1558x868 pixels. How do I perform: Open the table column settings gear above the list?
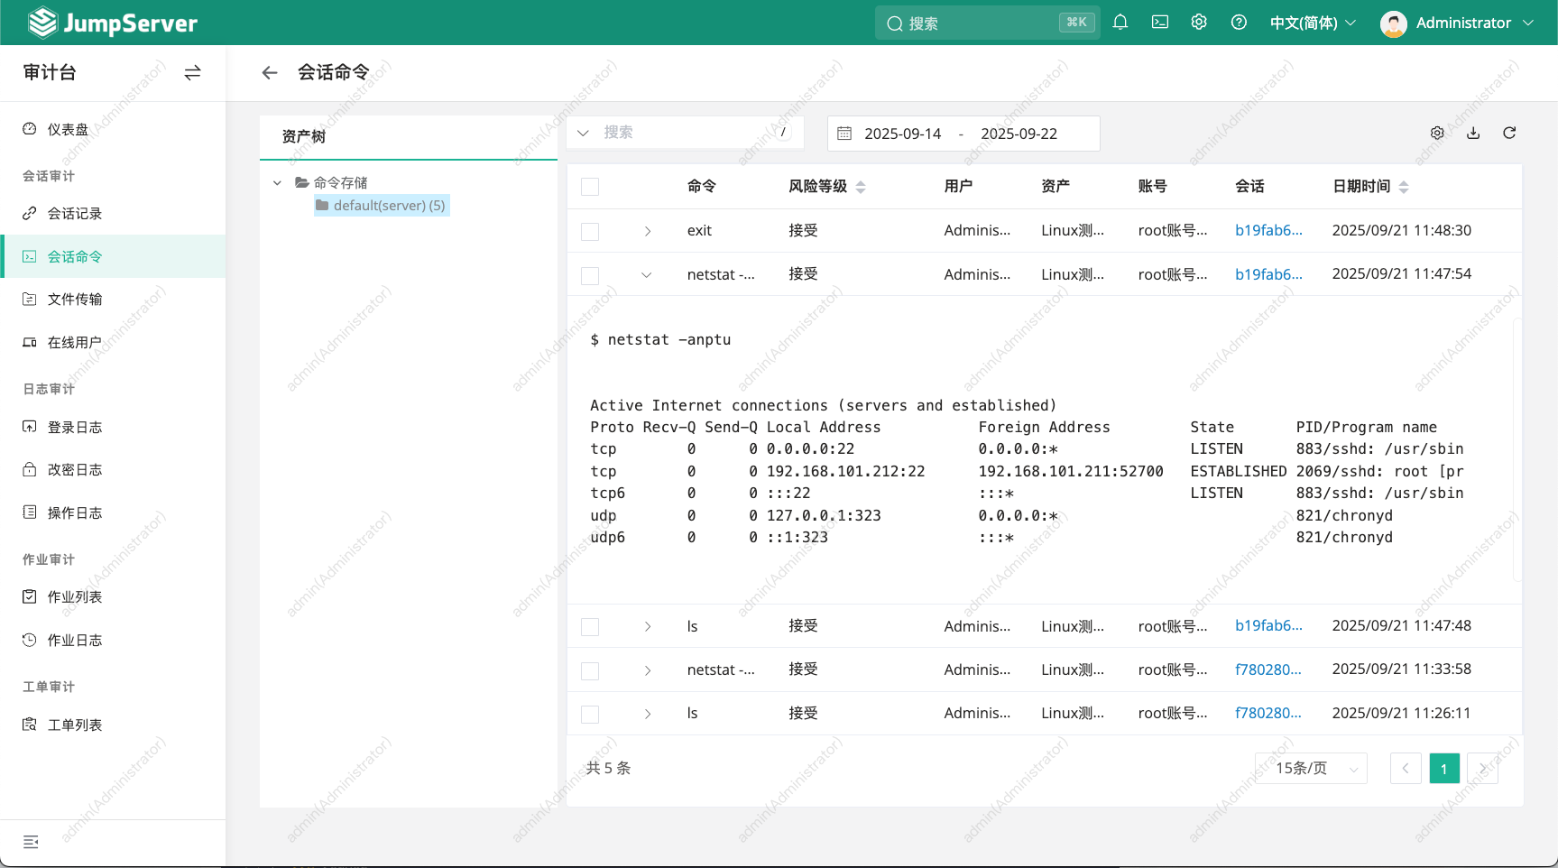click(x=1436, y=133)
